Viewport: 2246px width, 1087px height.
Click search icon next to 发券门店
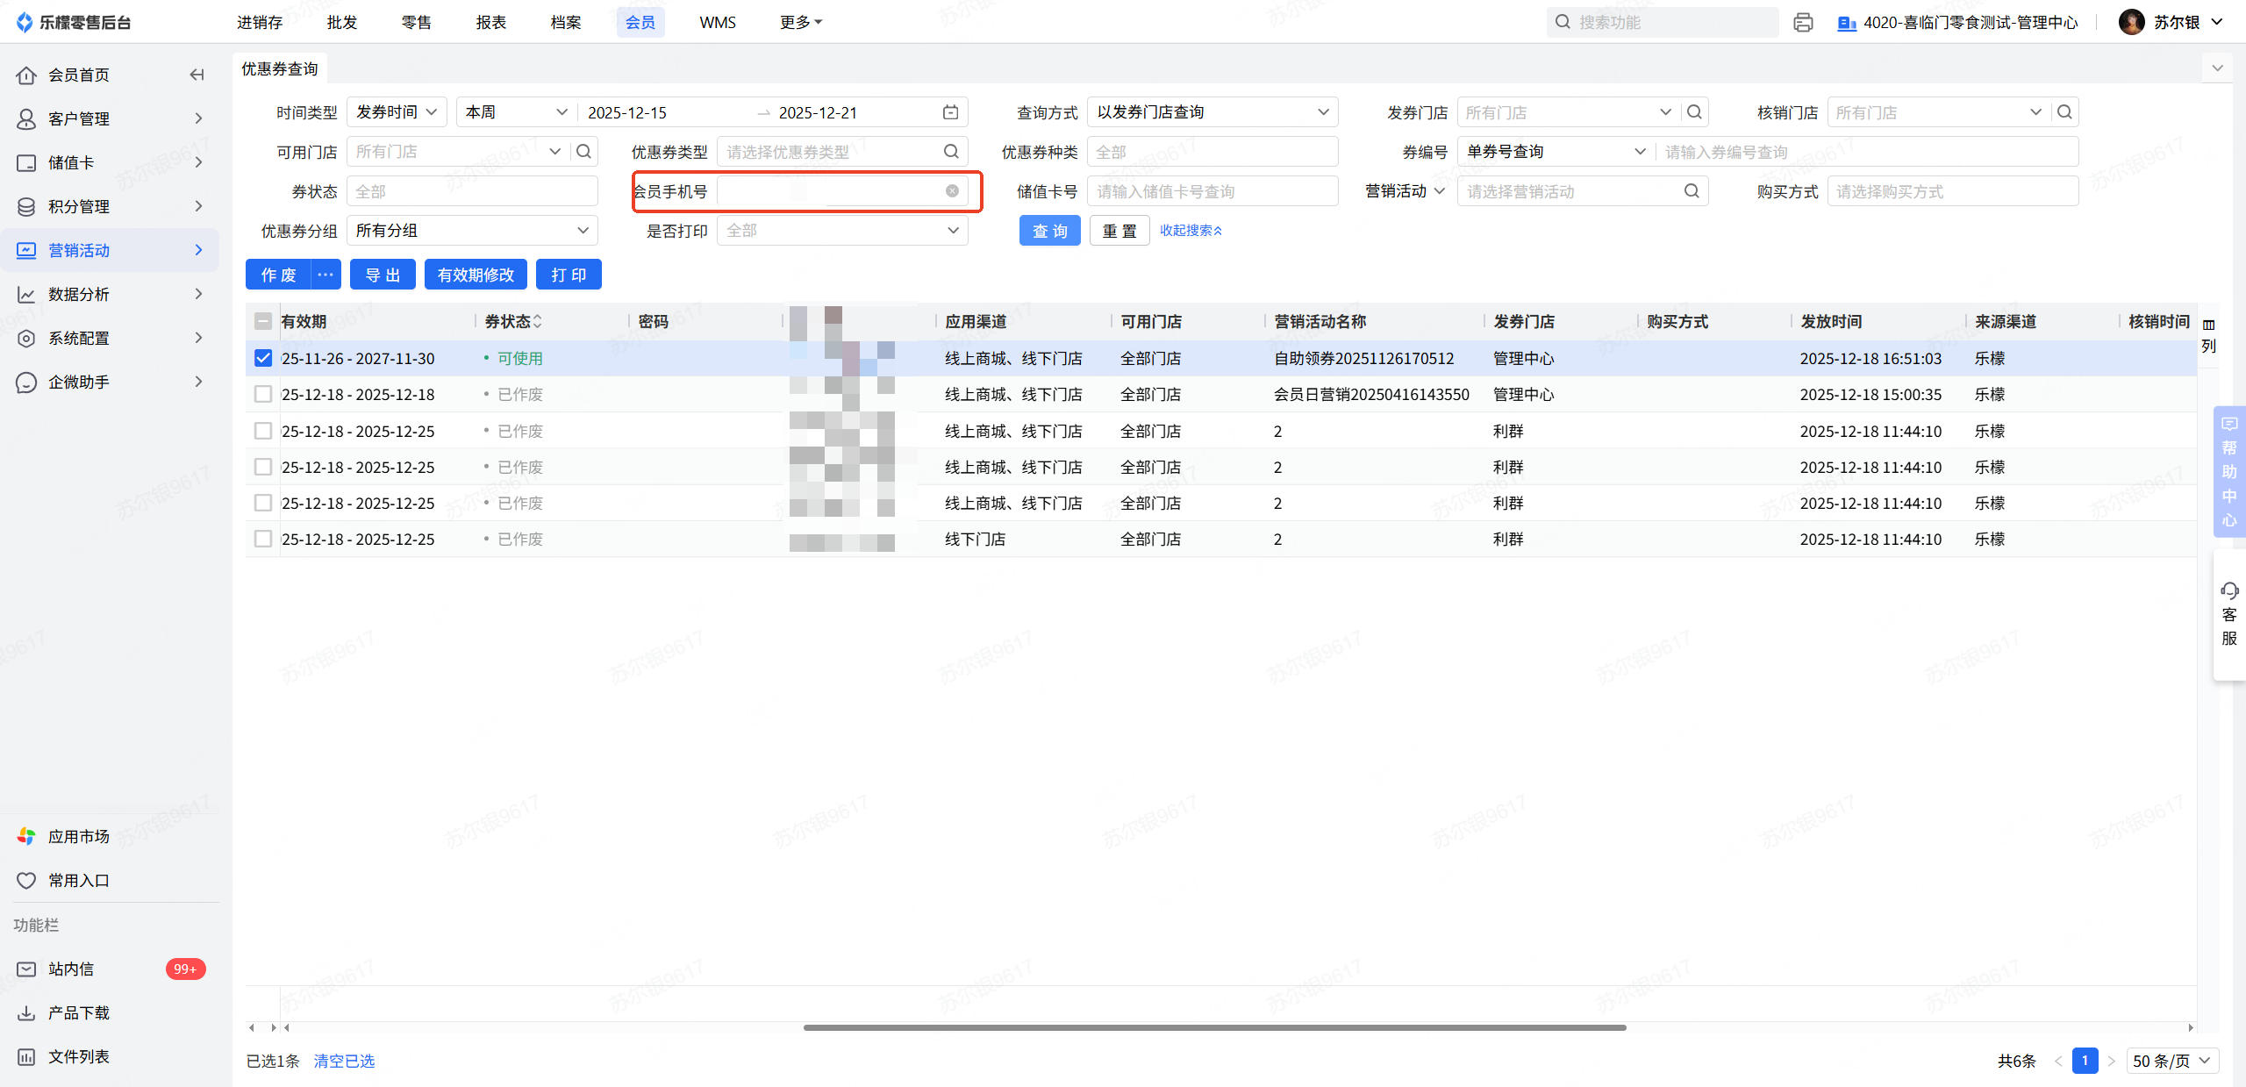coord(1694,112)
